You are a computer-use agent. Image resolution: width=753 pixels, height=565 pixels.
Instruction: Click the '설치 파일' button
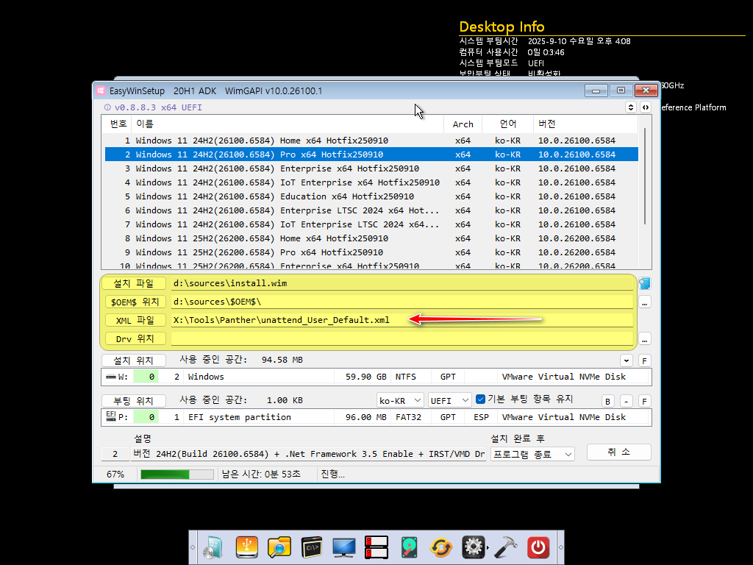(134, 283)
